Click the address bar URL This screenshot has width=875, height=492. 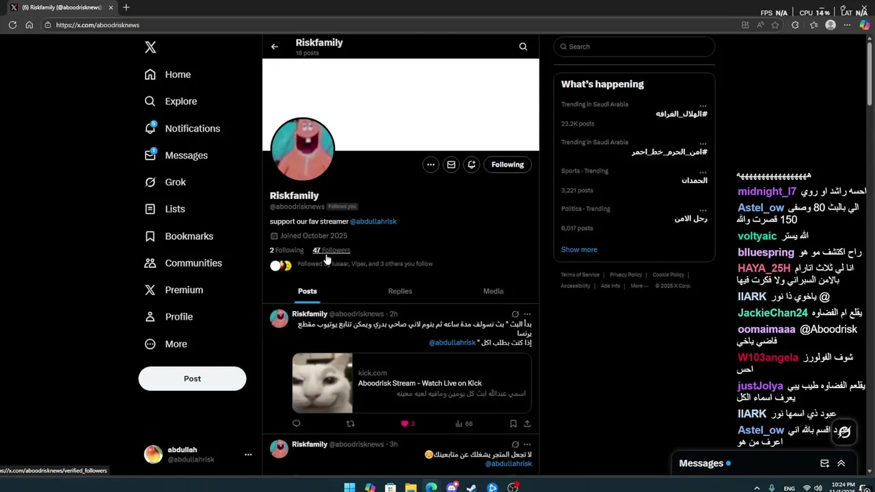[98, 25]
